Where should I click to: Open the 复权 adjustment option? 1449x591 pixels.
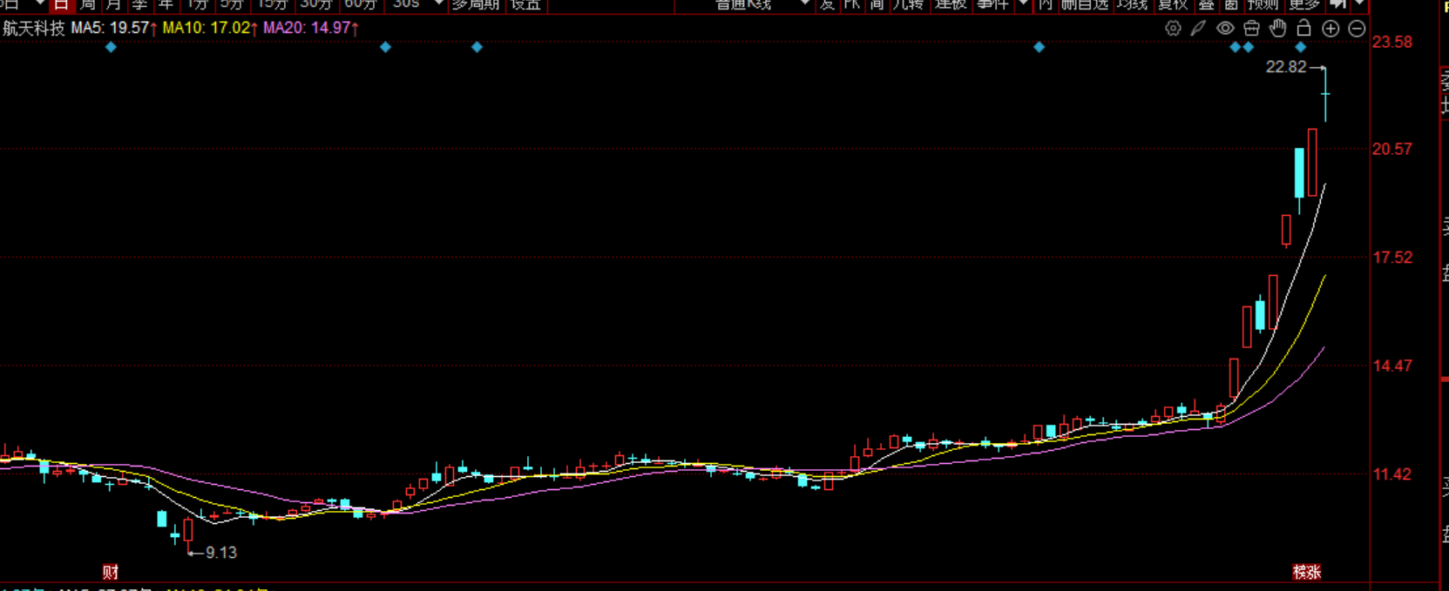click(x=1173, y=4)
